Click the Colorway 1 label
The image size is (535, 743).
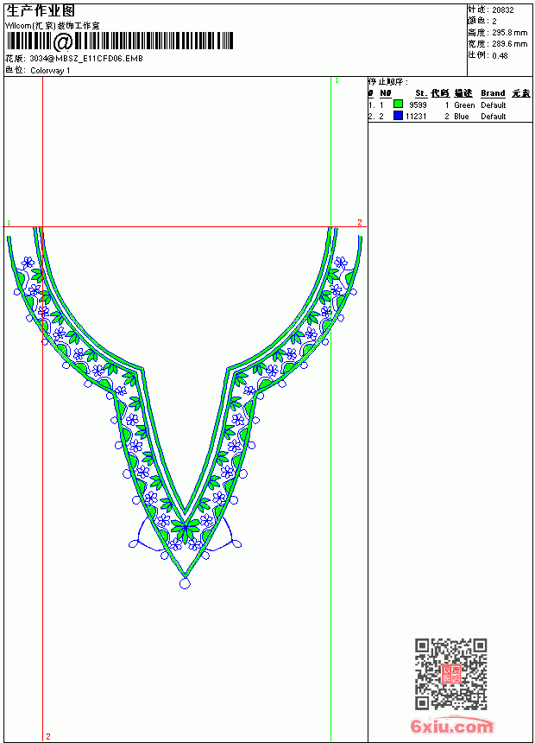point(50,71)
